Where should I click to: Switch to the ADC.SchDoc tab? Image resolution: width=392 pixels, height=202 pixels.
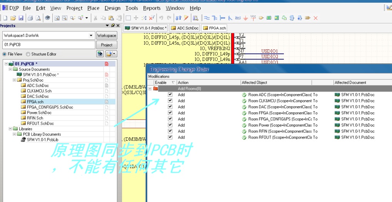pos(185,28)
